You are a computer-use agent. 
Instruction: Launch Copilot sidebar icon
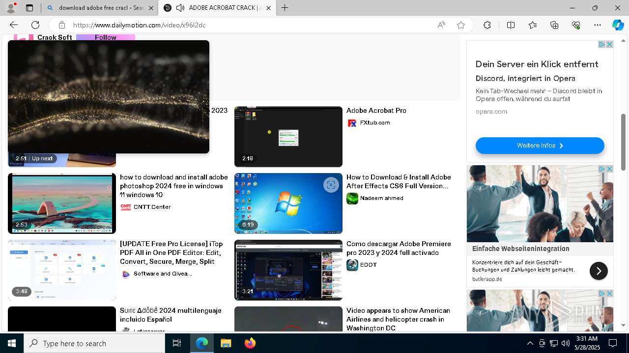click(x=618, y=25)
